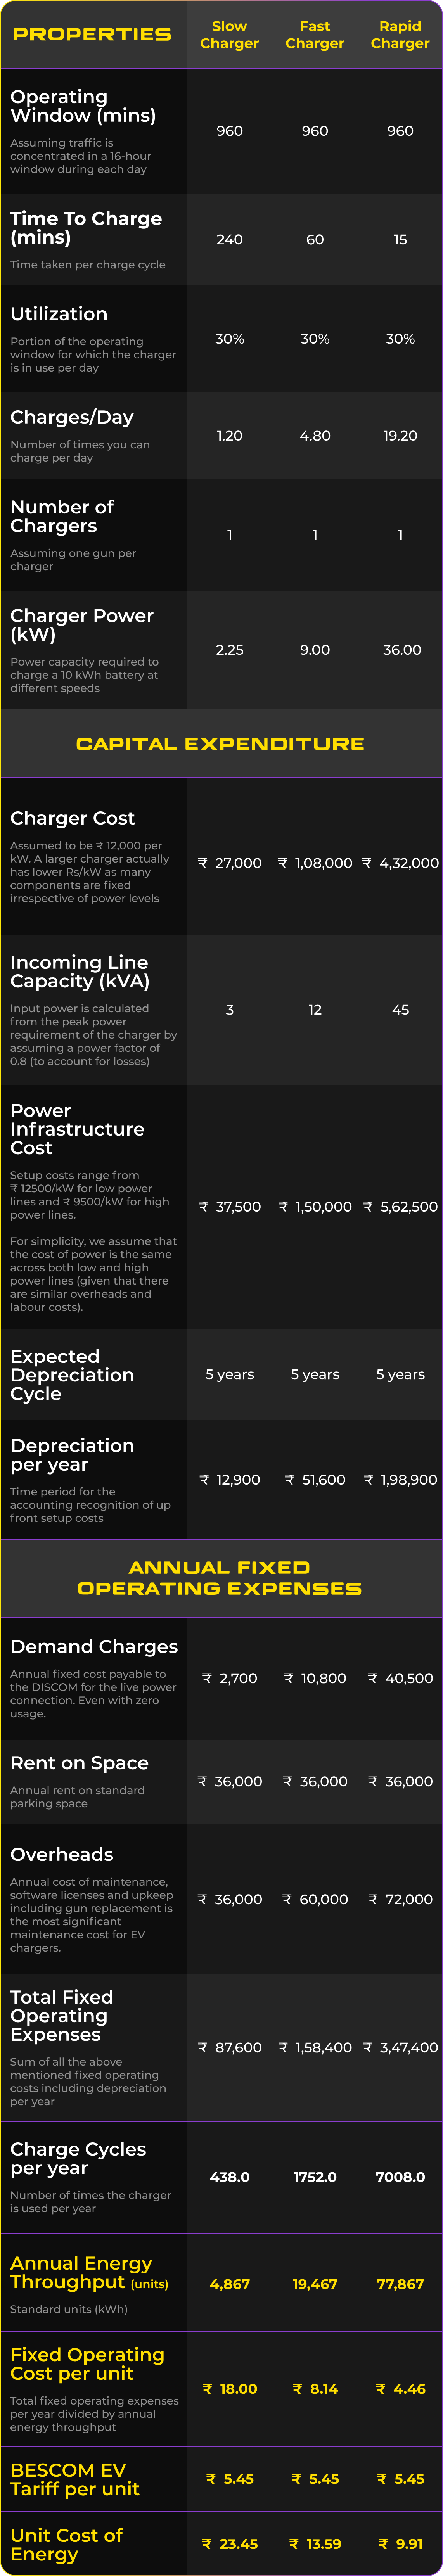Click the Time To Charge row title

click(x=86, y=228)
